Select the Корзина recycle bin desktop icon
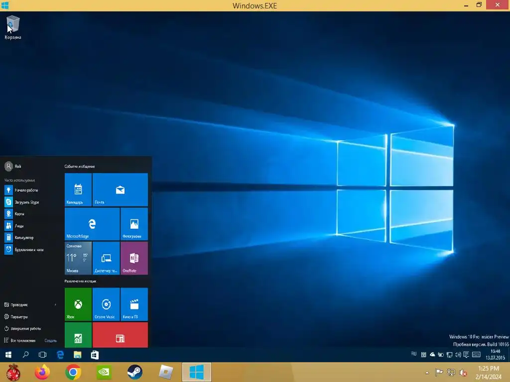Screen dimensions: 510x382 pos(13,28)
